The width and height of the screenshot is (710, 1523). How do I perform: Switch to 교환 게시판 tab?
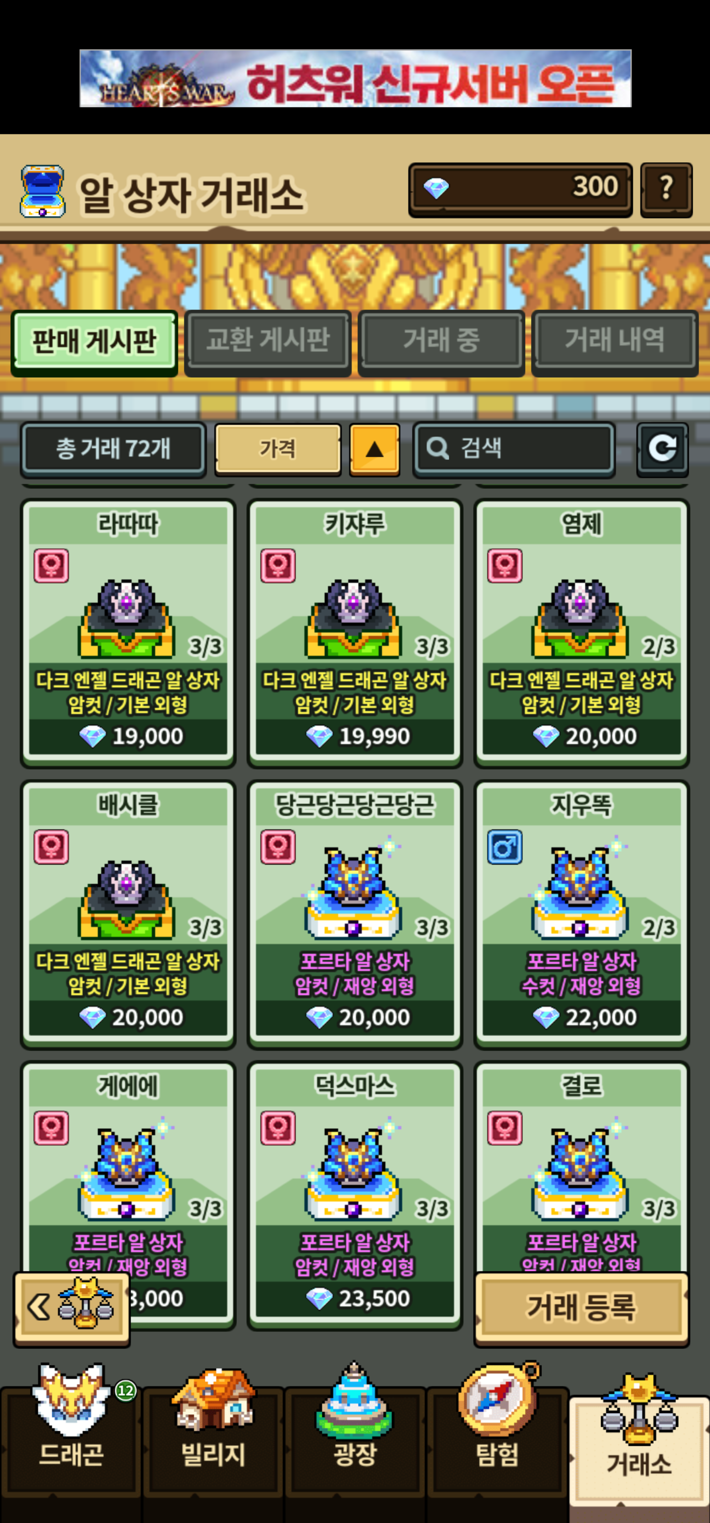click(268, 341)
